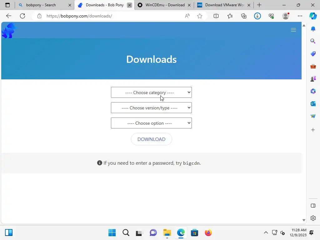Click the bigcdn password text
Screen dimensions: 320x240
(191, 163)
